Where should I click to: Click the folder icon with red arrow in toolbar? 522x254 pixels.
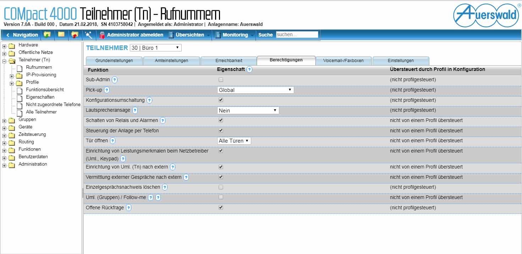75,35
